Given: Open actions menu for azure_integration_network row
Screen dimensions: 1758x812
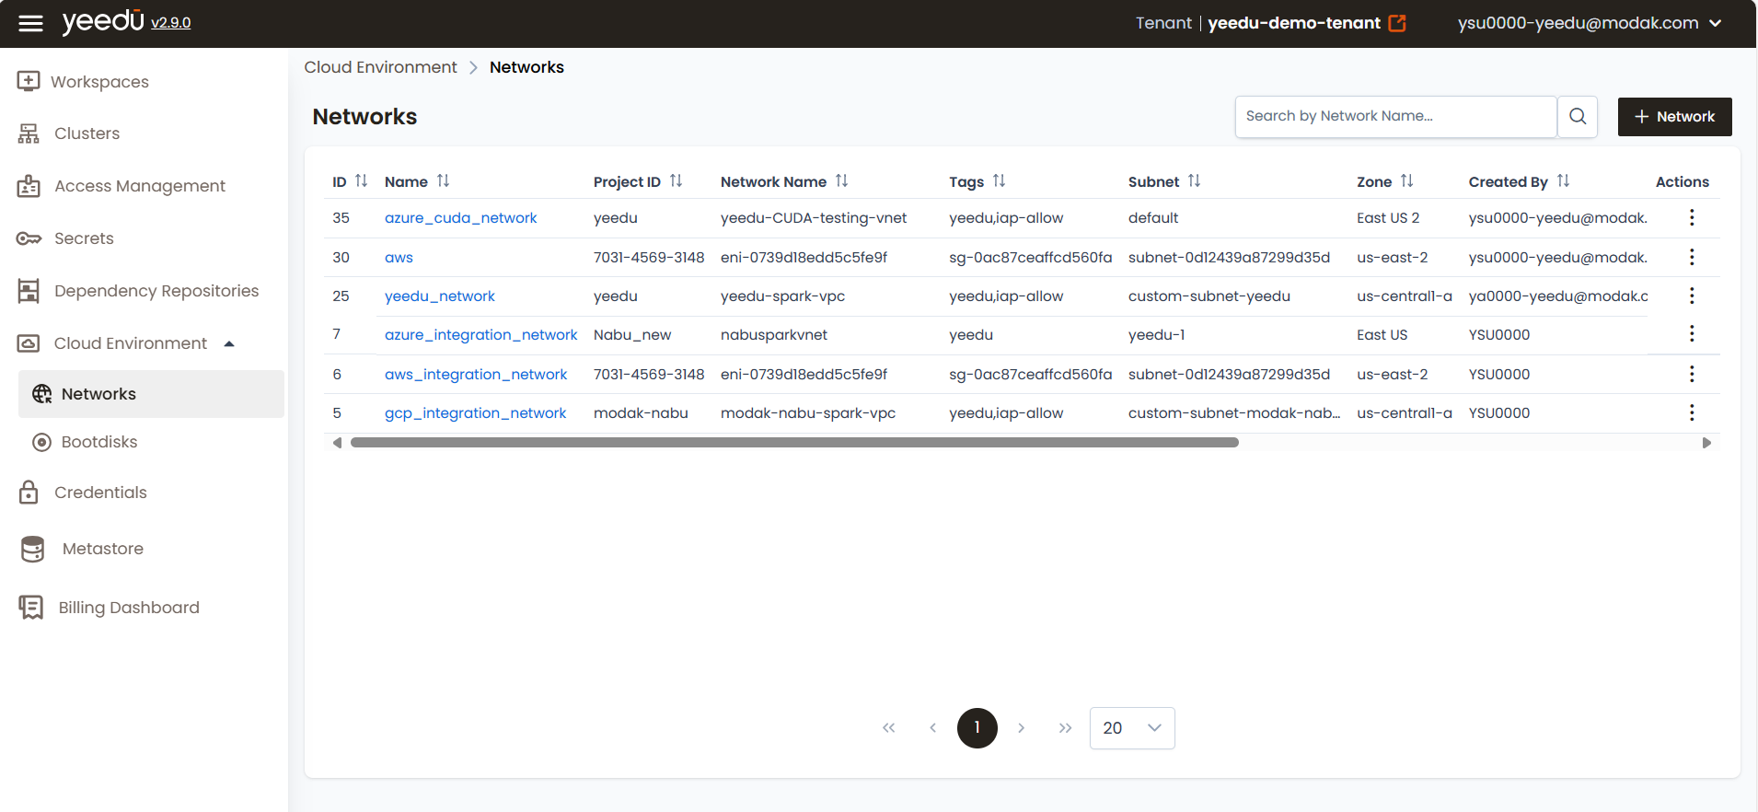Looking at the screenshot, I should (x=1692, y=333).
